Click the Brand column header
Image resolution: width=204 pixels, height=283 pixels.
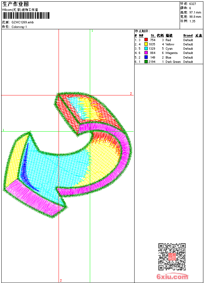coord(188,36)
